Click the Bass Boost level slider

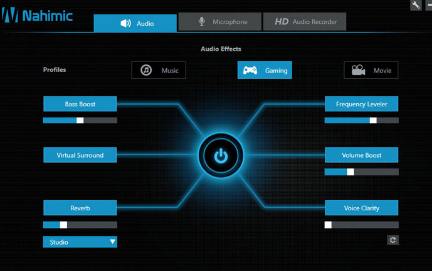80,120
